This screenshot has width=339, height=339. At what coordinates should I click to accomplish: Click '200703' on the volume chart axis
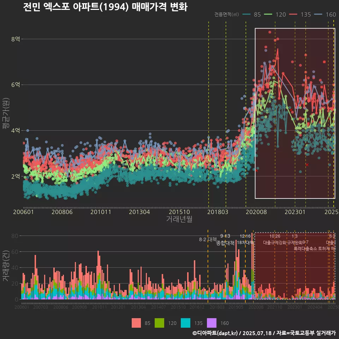(x=40, y=307)
